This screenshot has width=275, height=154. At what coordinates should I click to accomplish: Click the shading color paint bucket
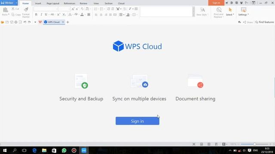128,15
